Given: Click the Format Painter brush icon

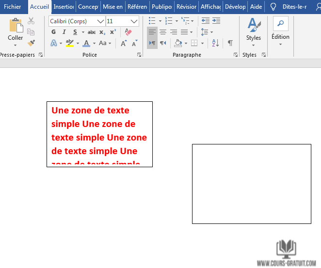Looking at the screenshot, I should [x=31, y=43].
